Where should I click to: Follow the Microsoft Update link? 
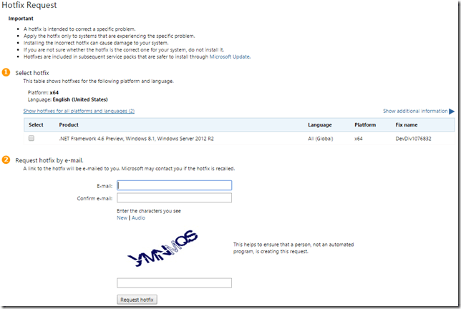point(229,57)
